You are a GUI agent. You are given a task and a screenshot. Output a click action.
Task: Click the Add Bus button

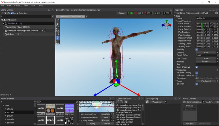click(190, 124)
